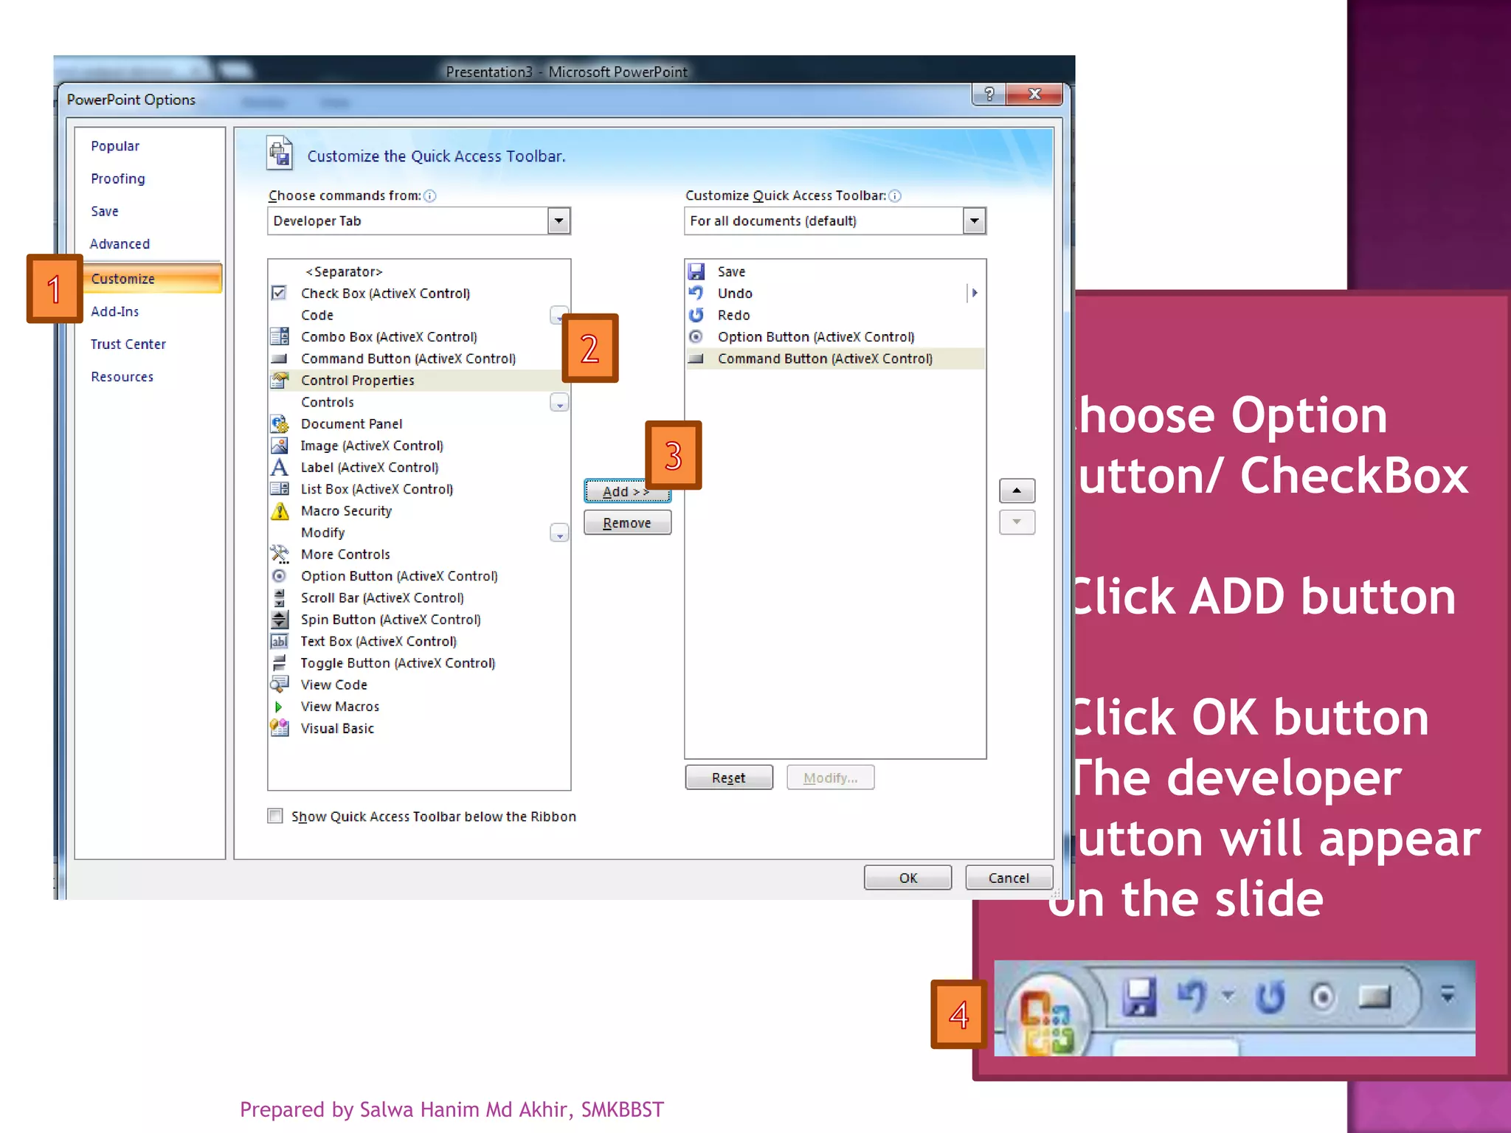1511x1133 pixels.
Task: Open the Choose commands from dropdown
Action: 559,221
